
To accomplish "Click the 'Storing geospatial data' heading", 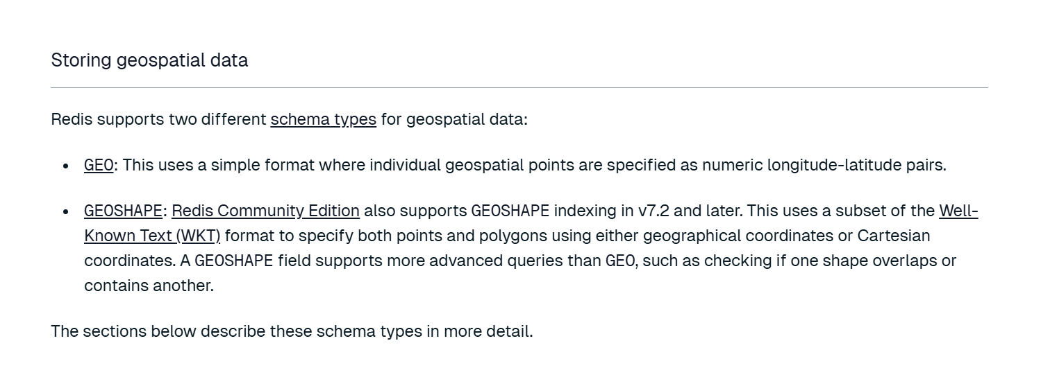I will click(149, 60).
